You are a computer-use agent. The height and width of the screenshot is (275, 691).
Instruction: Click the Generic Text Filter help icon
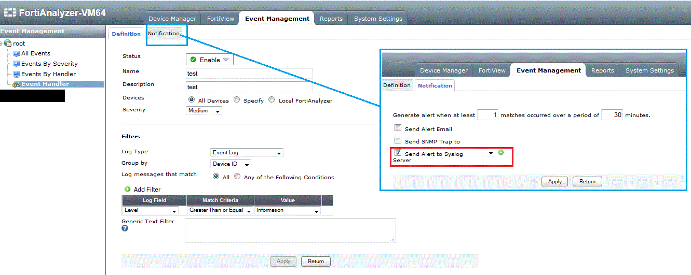pyautogui.click(x=125, y=228)
